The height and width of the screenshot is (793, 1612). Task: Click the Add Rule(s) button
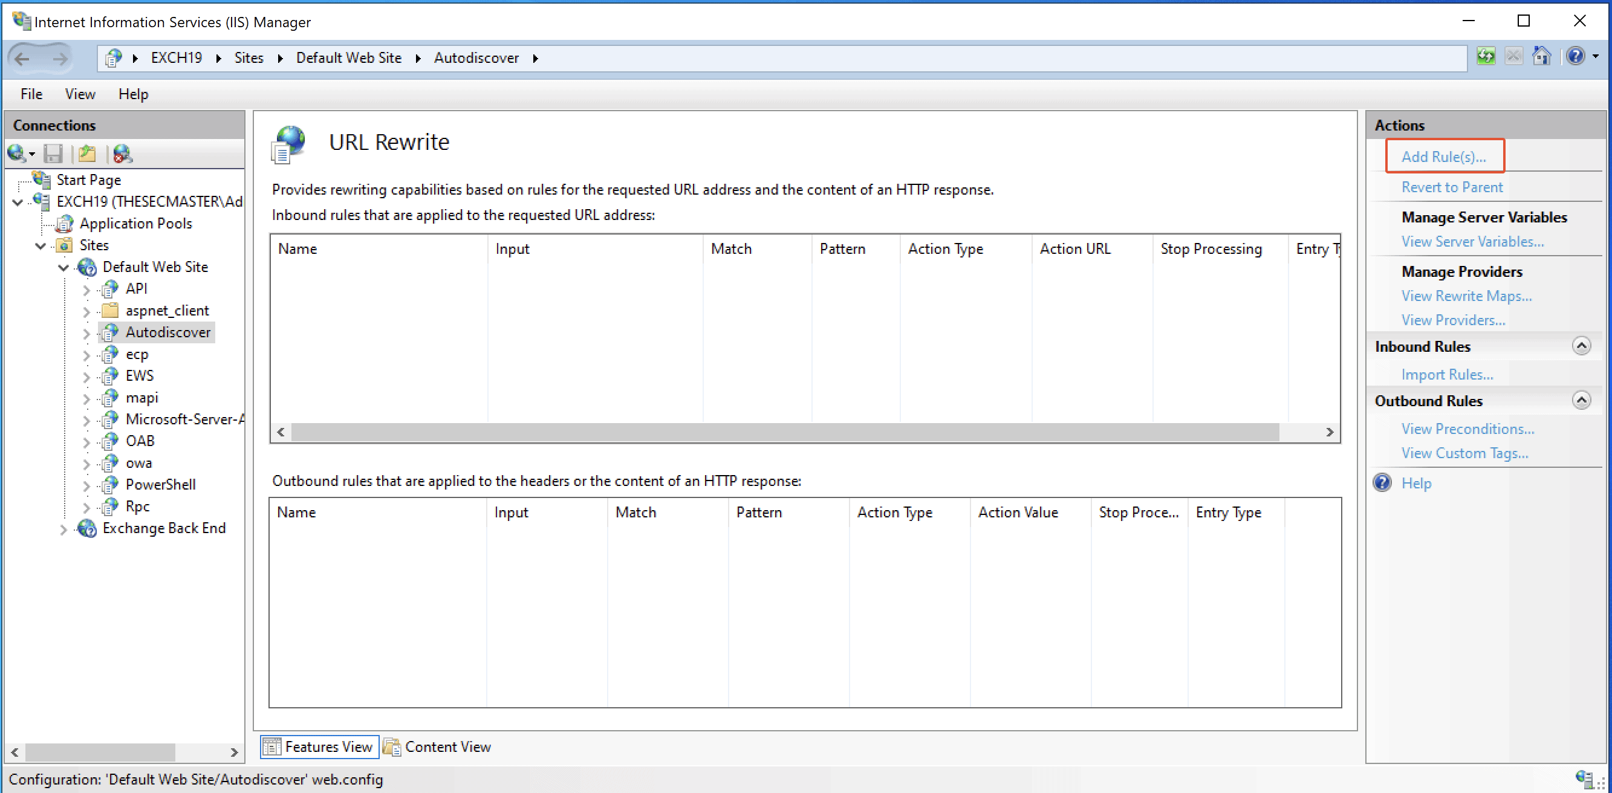tap(1442, 156)
